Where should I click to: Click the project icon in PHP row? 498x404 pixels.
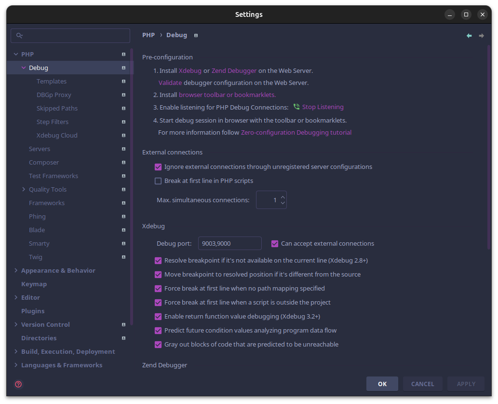pos(123,55)
